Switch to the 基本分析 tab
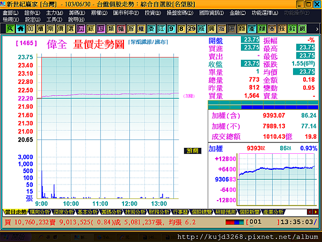 click(87, 212)
